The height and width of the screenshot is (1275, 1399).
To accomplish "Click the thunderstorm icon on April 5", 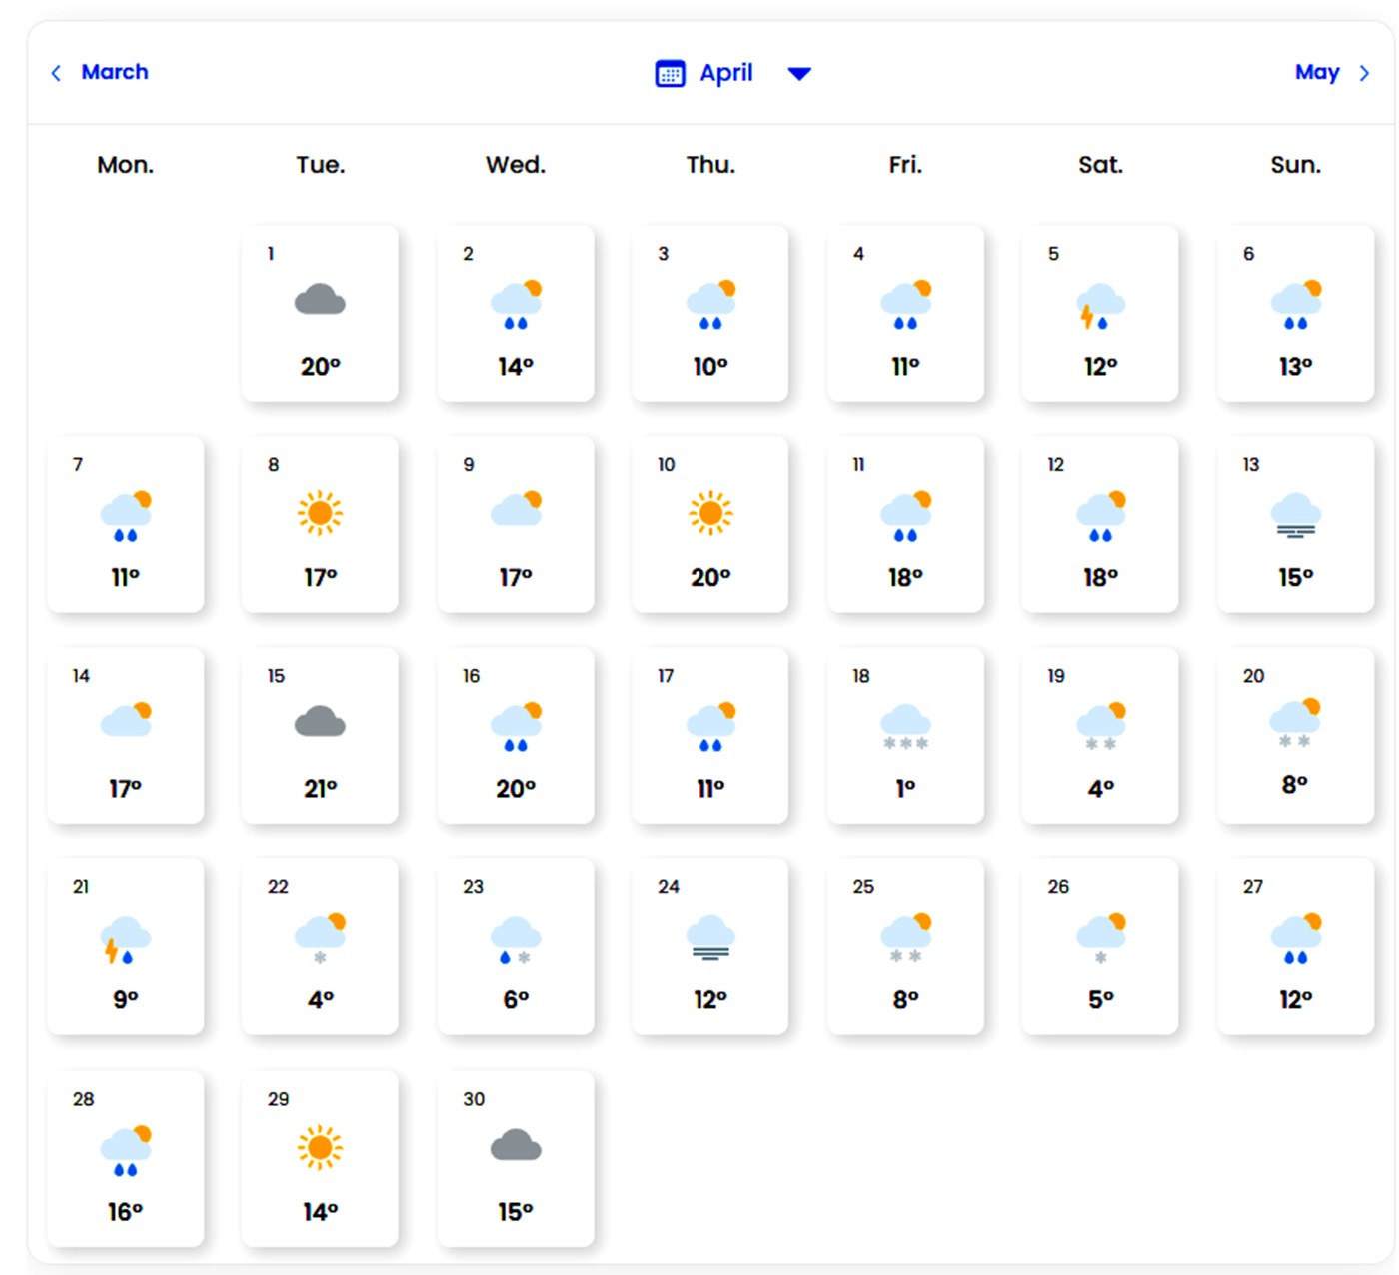I will [1099, 306].
